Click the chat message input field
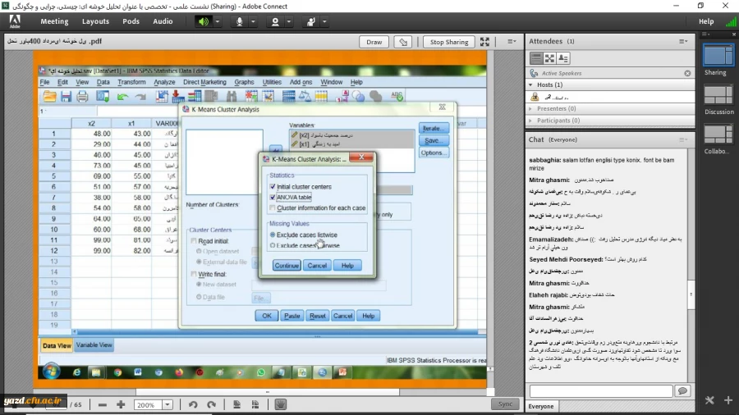The width and height of the screenshot is (739, 415). 612,391
